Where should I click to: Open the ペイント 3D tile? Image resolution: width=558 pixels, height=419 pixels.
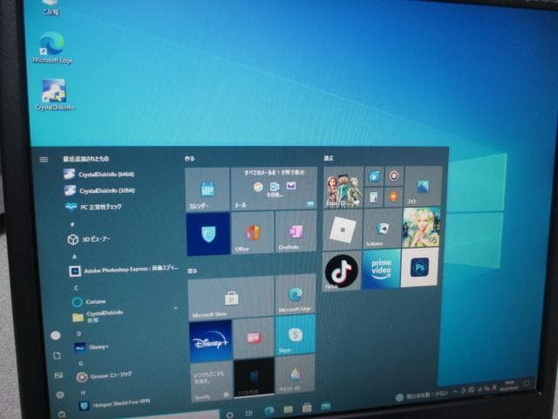pyautogui.click(x=295, y=374)
